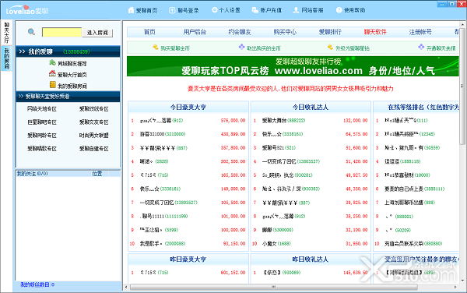Screen dimensions: 467x293
Task: Open the 首页 navigation tab
Action: click(149, 32)
